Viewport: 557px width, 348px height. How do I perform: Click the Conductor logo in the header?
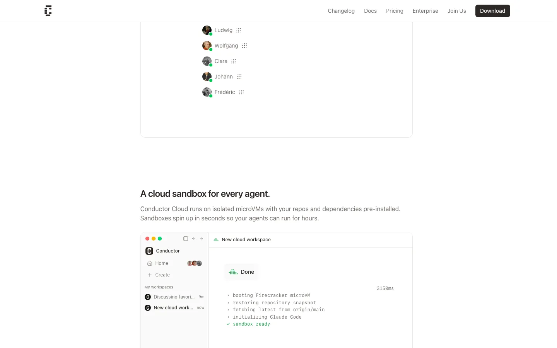pyautogui.click(x=48, y=11)
